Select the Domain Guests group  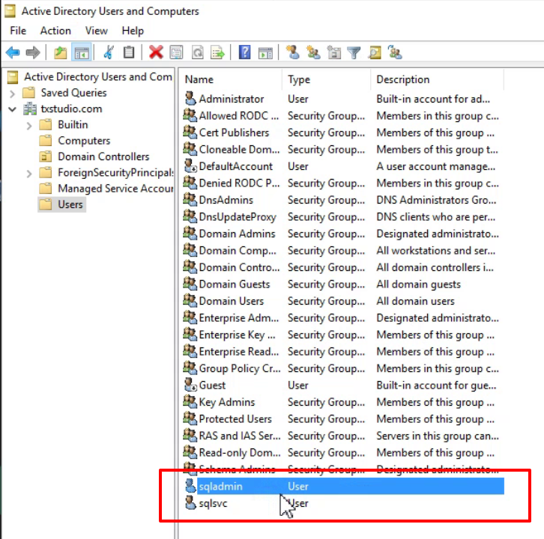[x=235, y=284]
